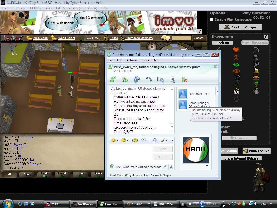
Task: Click into the Username input field
Action: pos(249,37)
